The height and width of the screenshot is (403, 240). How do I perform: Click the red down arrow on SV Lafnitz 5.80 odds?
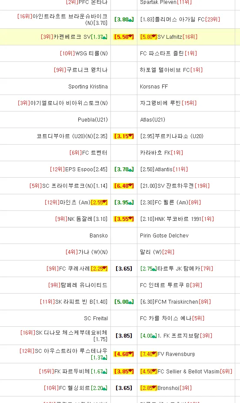point(155,37)
